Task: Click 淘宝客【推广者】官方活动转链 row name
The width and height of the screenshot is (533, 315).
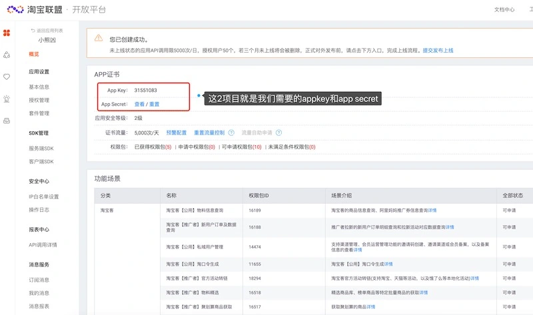Action: click(197, 278)
